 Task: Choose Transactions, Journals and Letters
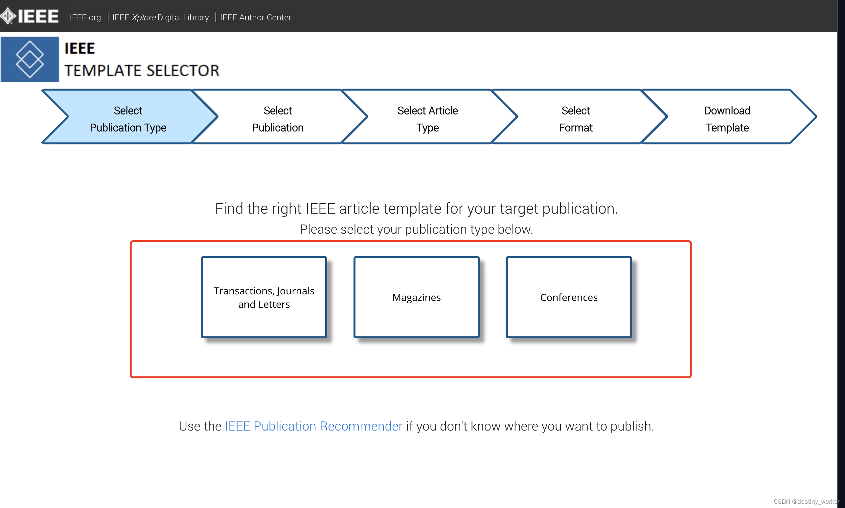264,297
